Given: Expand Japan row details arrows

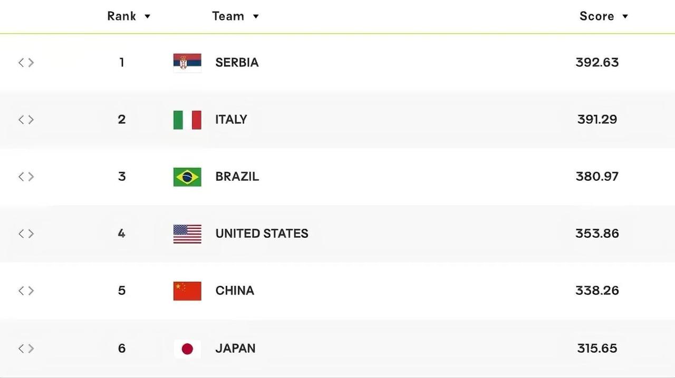Looking at the screenshot, I should pyautogui.click(x=26, y=348).
